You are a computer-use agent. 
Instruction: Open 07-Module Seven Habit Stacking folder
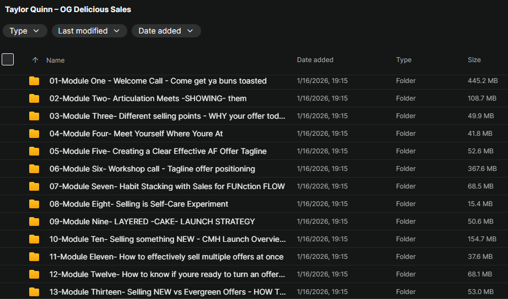(167, 186)
